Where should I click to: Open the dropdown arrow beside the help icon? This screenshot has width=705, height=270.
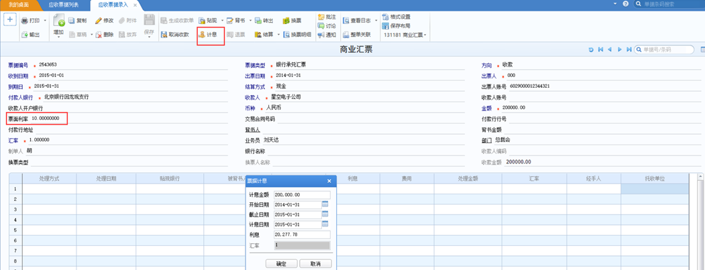coord(616,4)
